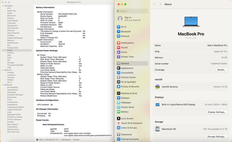
Task: Open Bluetooth icon in System Settings sidebar
Action: (x=119, y=32)
